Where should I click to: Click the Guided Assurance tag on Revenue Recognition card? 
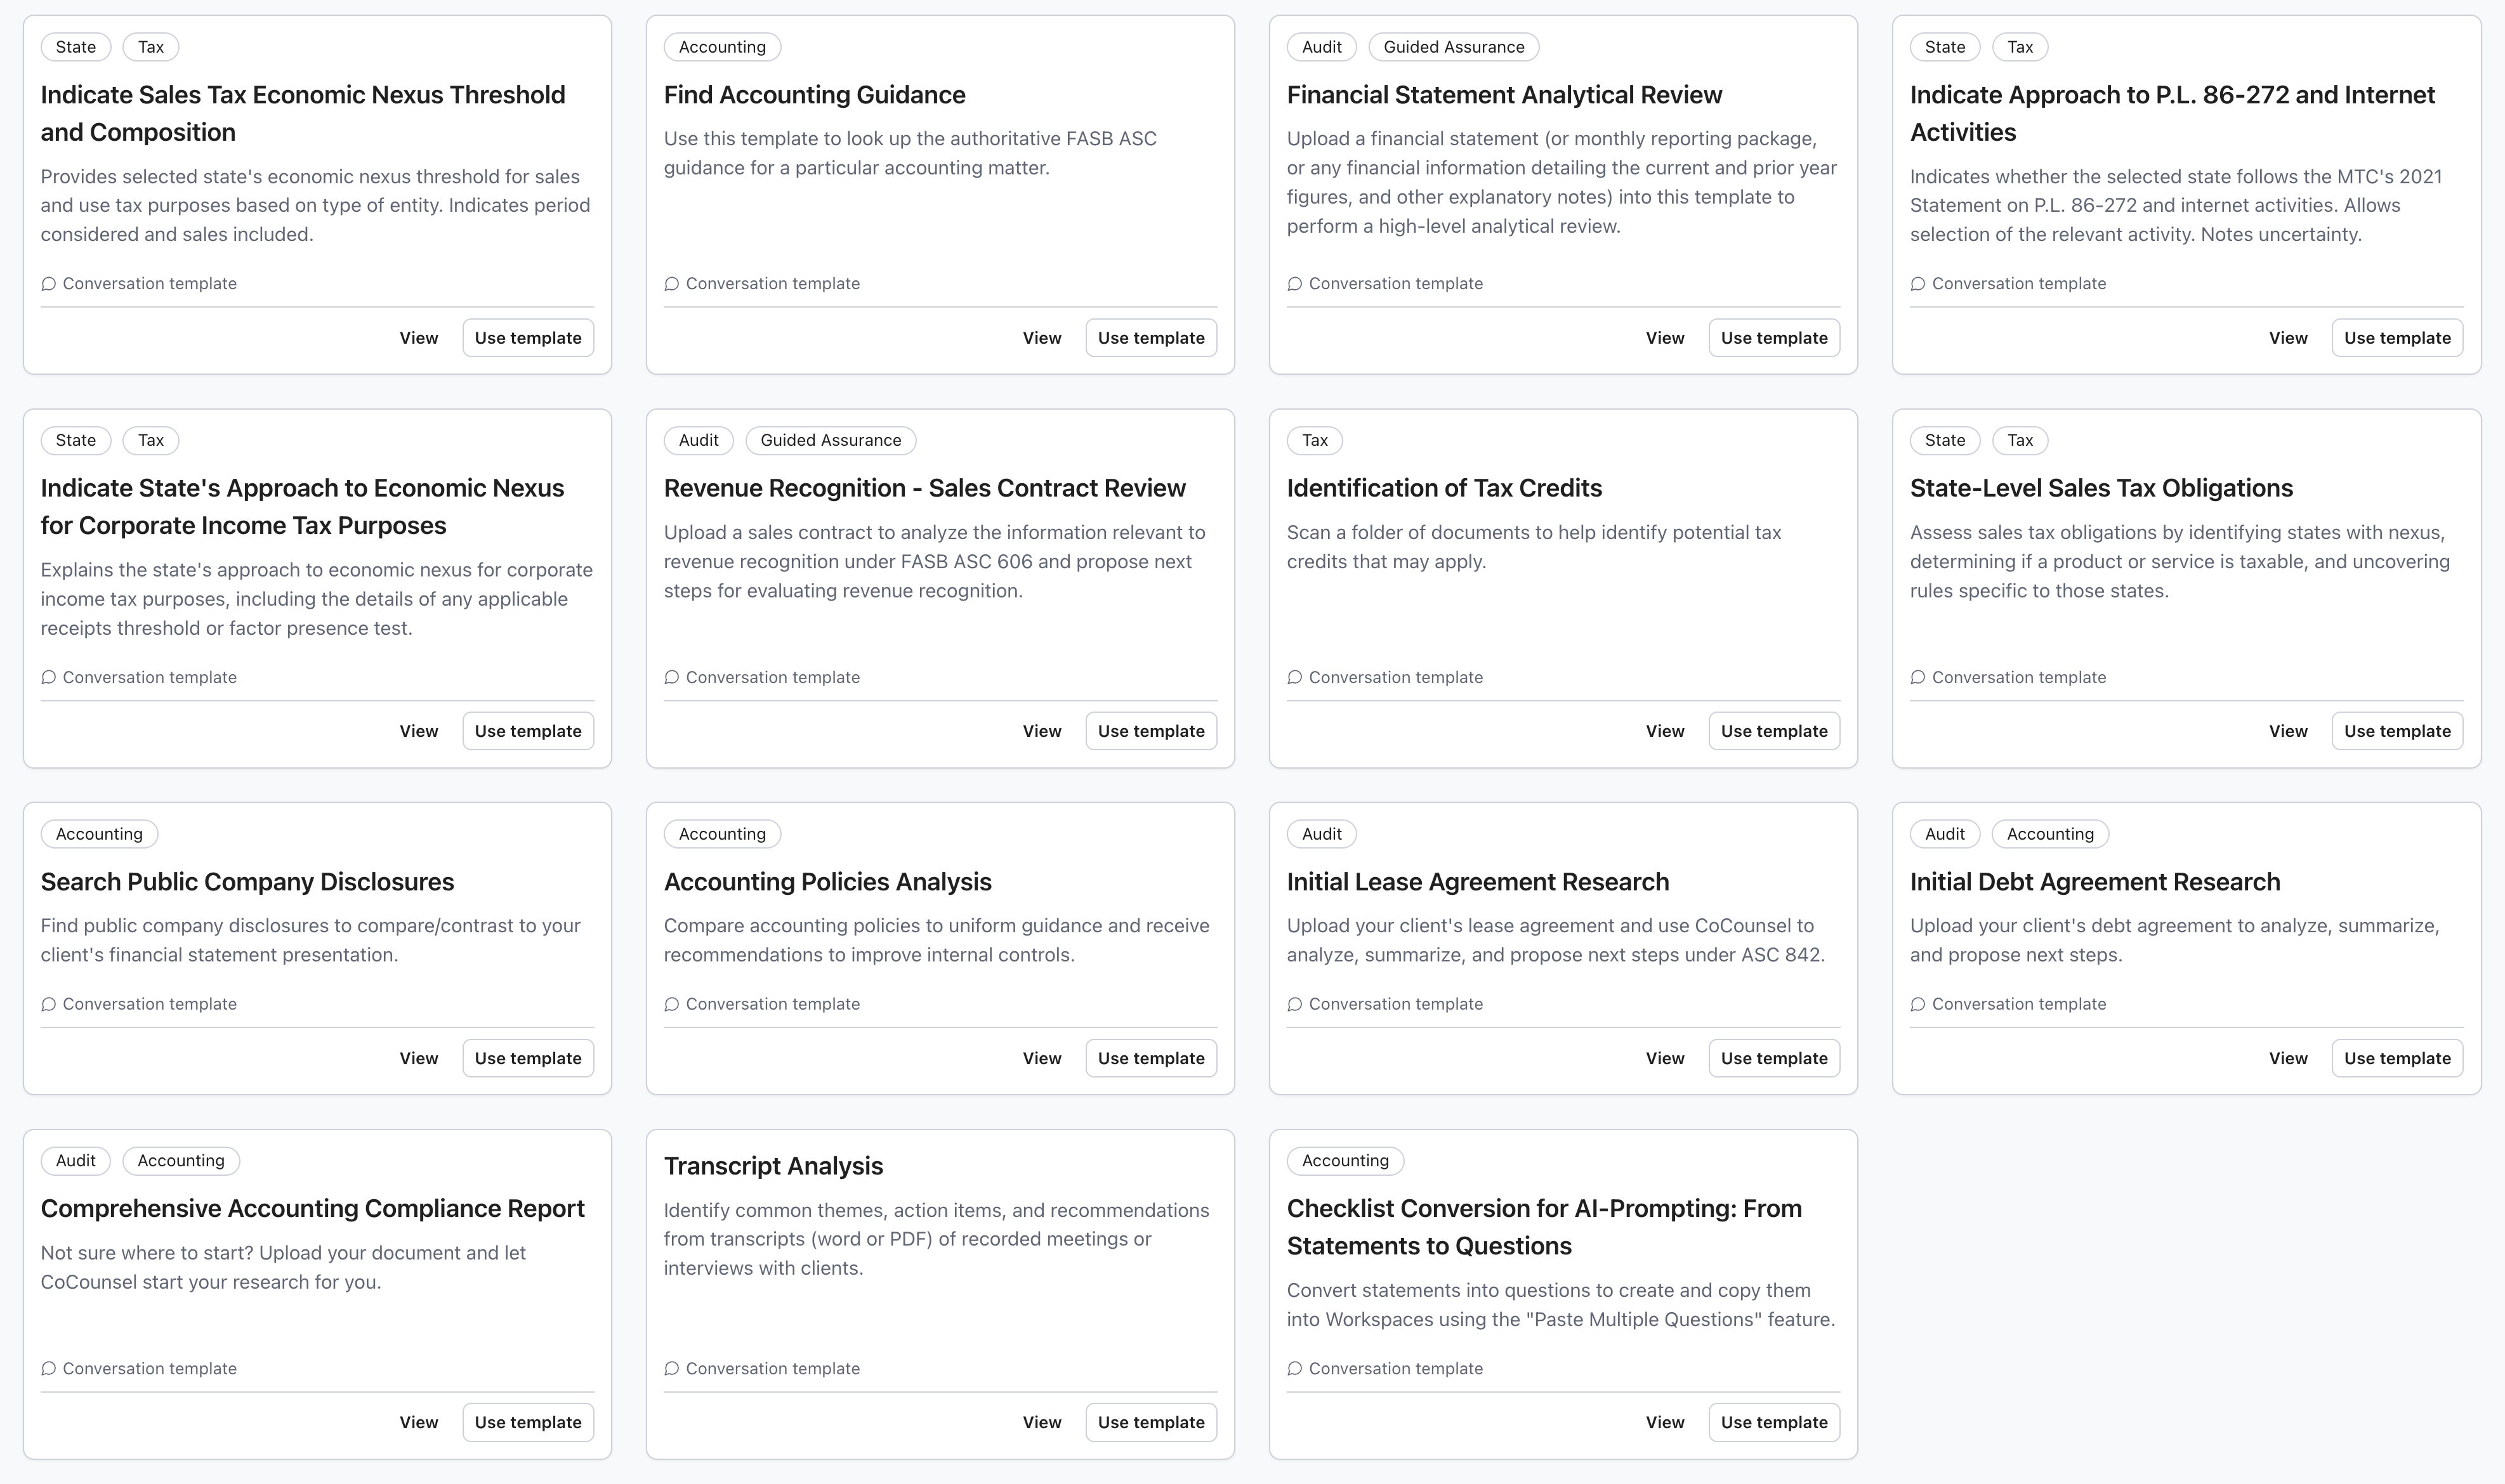831,440
